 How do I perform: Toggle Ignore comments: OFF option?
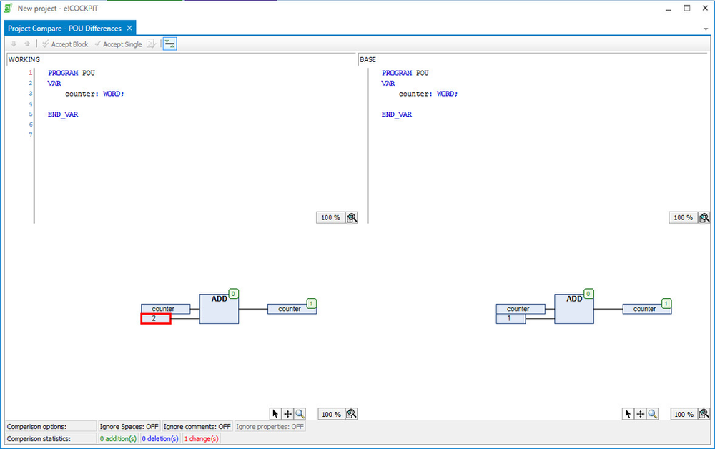point(197,427)
